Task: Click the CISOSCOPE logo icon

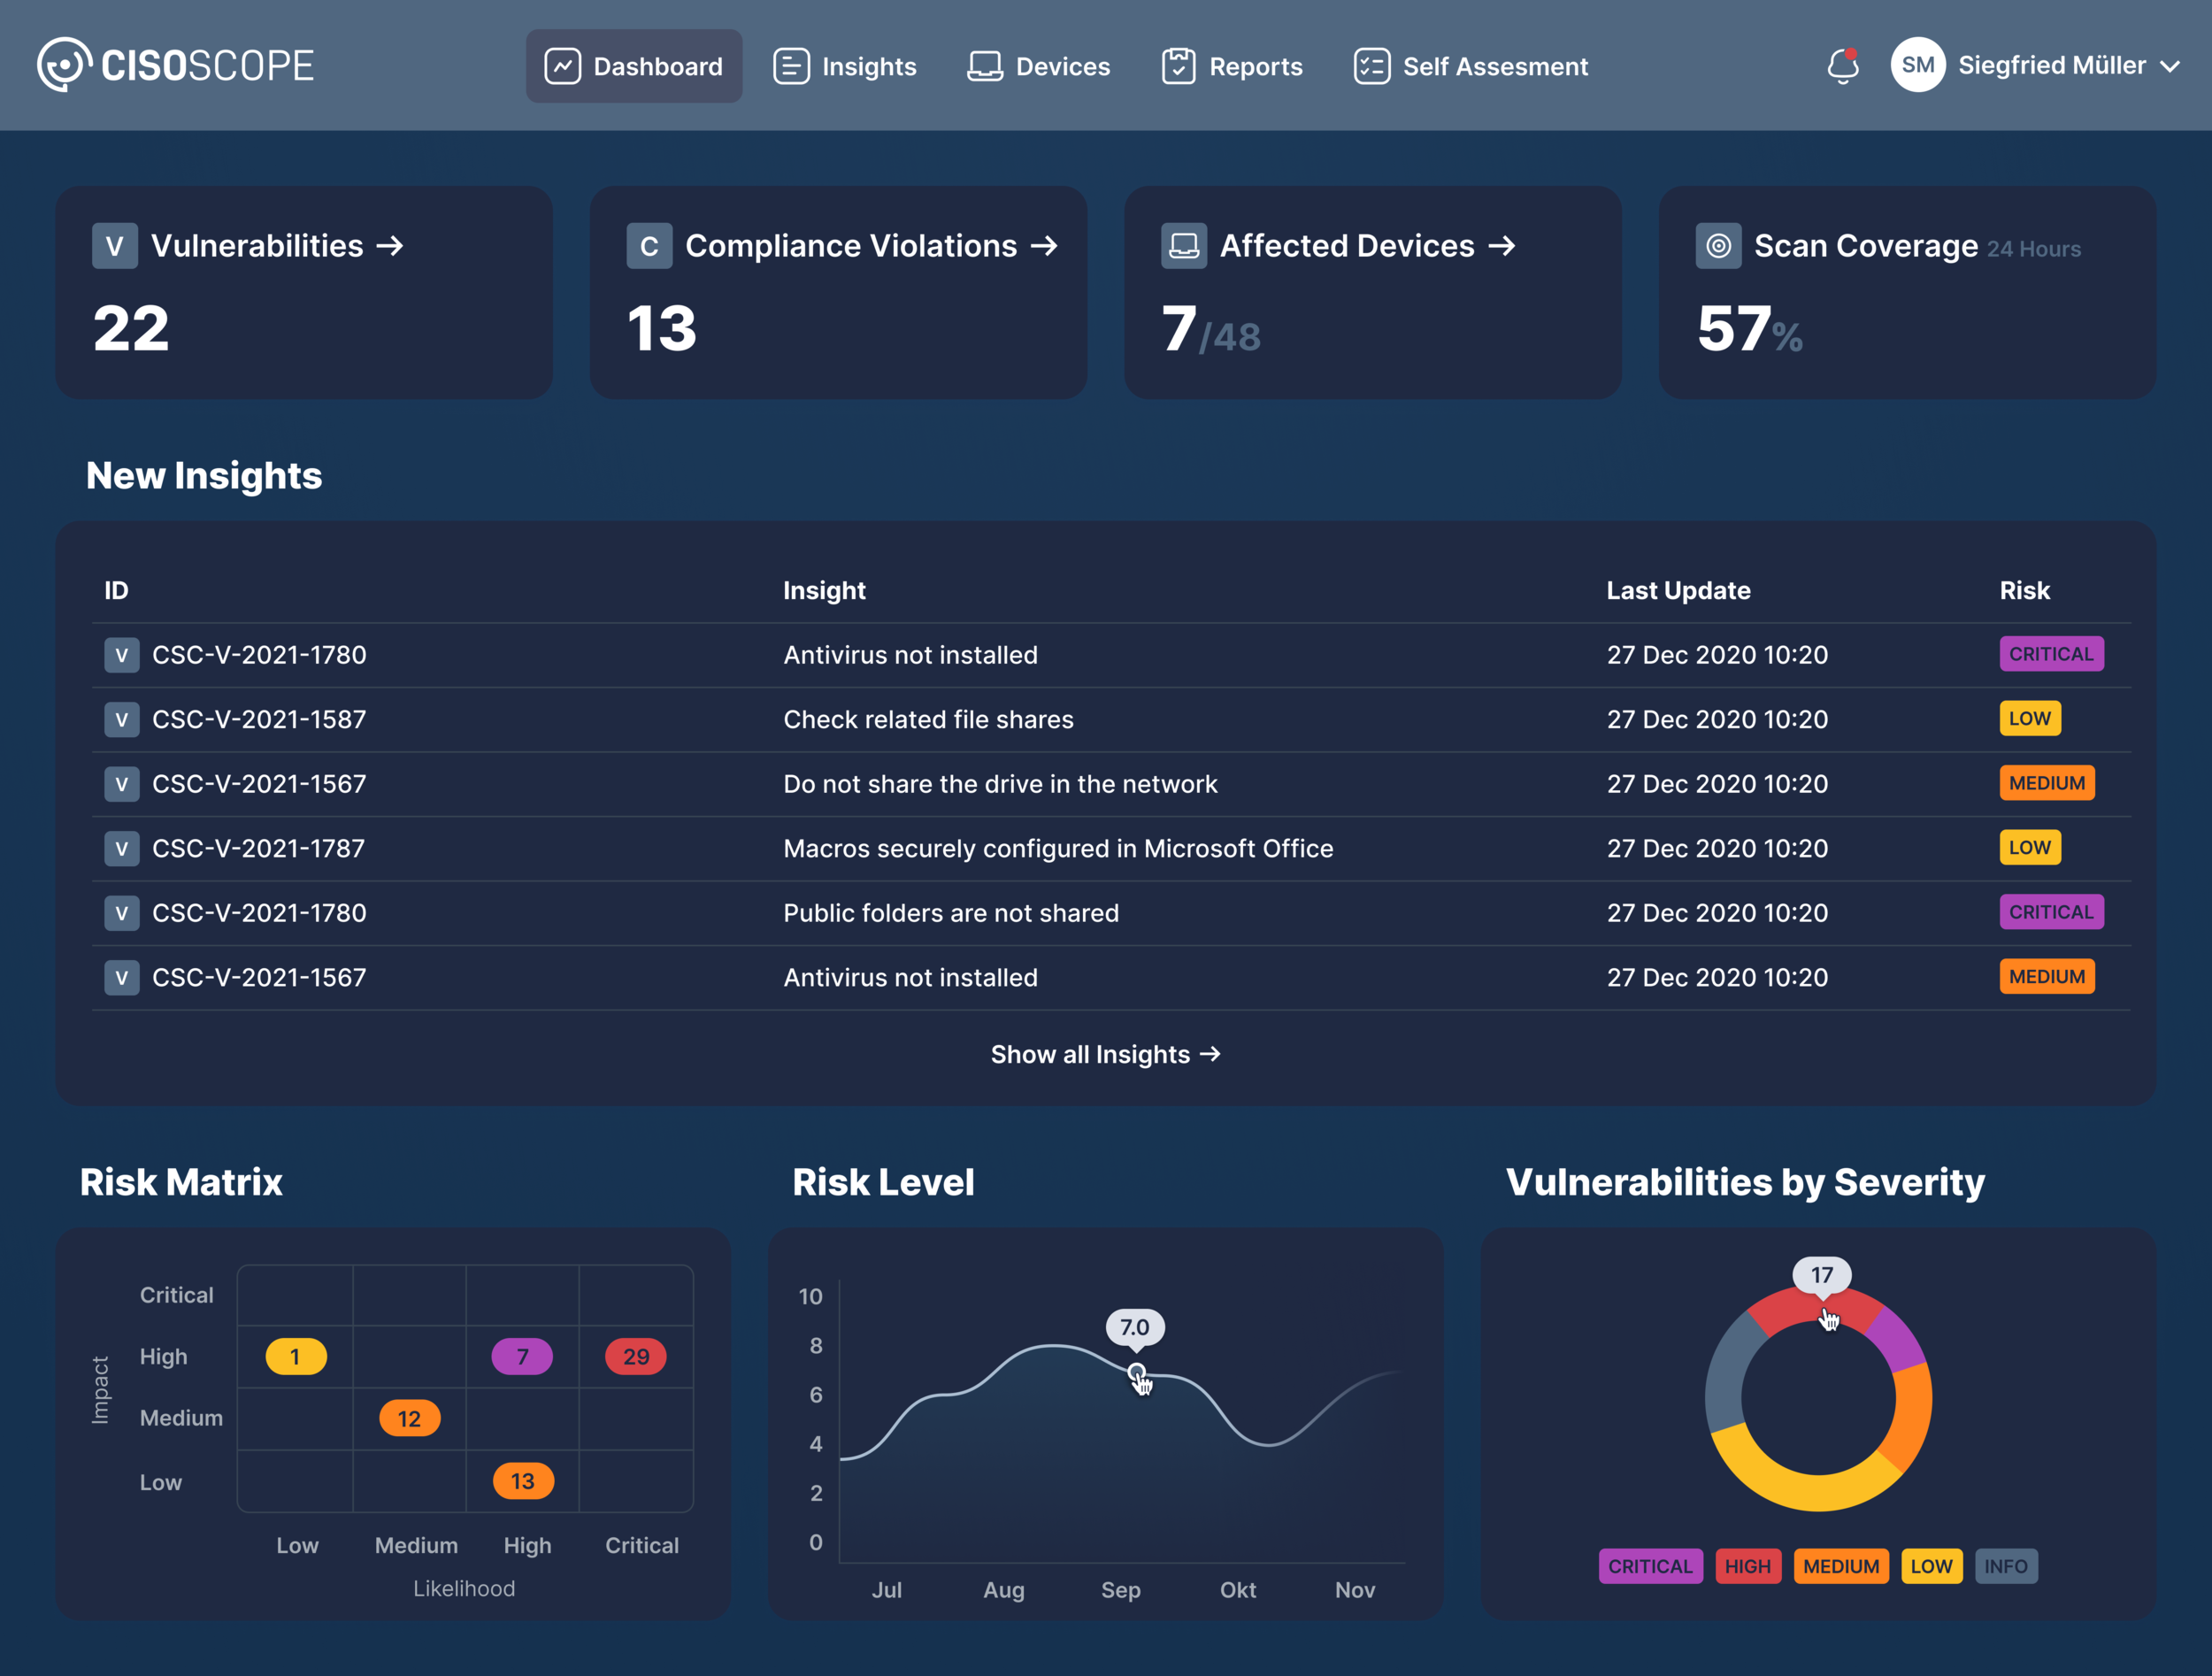Action: [65, 65]
